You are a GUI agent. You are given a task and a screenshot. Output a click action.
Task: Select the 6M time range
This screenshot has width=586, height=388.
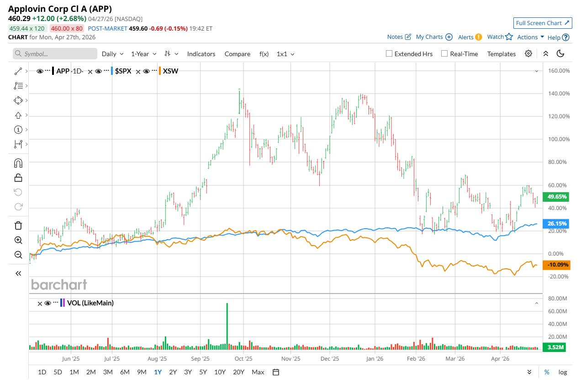tap(125, 372)
